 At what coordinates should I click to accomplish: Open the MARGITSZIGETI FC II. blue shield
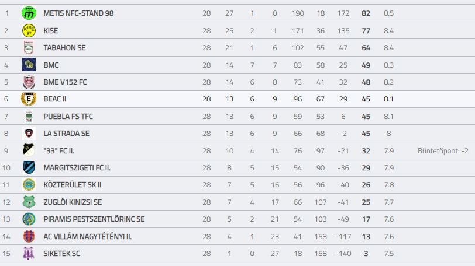(29, 167)
